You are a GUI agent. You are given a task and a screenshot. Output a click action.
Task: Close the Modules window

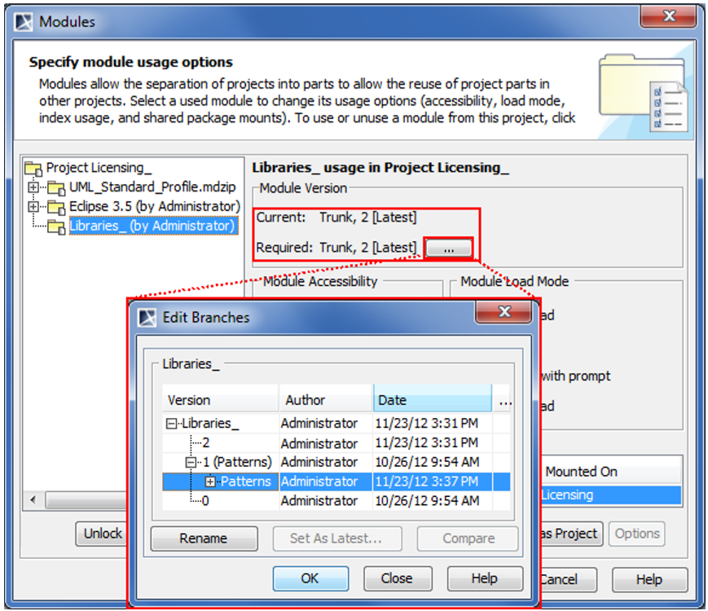[x=669, y=16]
